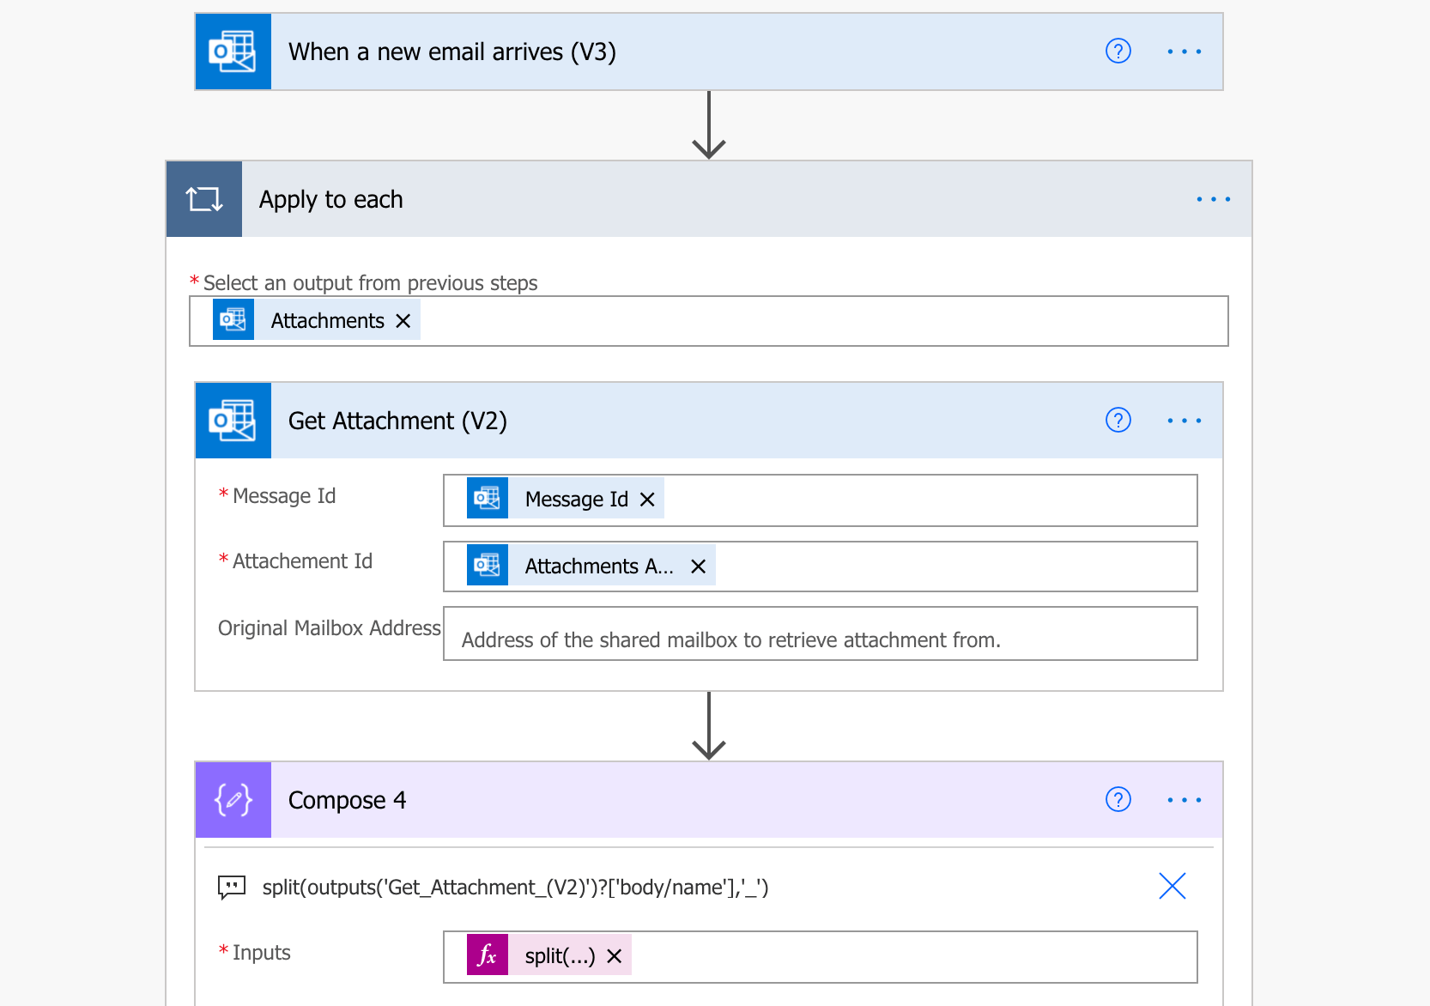
Task: Click the Outlook icon on the email trigger
Action: (x=233, y=52)
